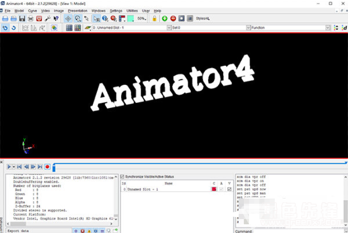Click the multi-view grid icon beside StylesAll
348x233 pixels.
coord(190,19)
